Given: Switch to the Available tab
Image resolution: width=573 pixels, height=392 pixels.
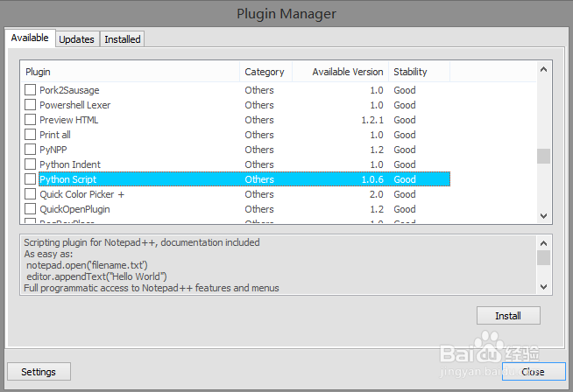Looking at the screenshot, I should pyautogui.click(x=30, y=38).
